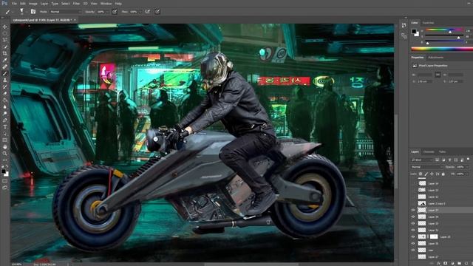This screenshot has width=473, height=266.
Task: Toggle width-height link in Properties
Action: 438,75
